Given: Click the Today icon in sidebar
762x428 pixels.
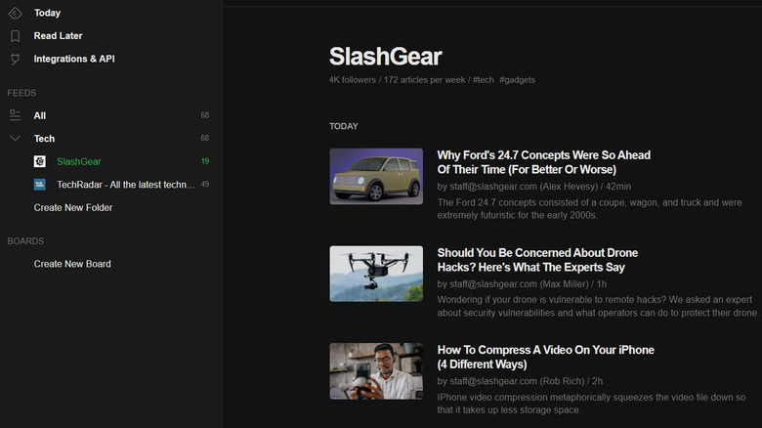Looking at the screenshot, I should [15, 13].
